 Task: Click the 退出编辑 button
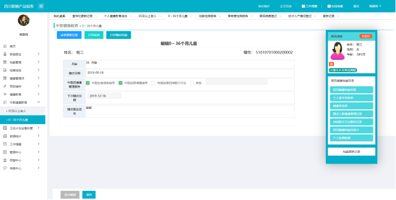(x=70, y=195)
